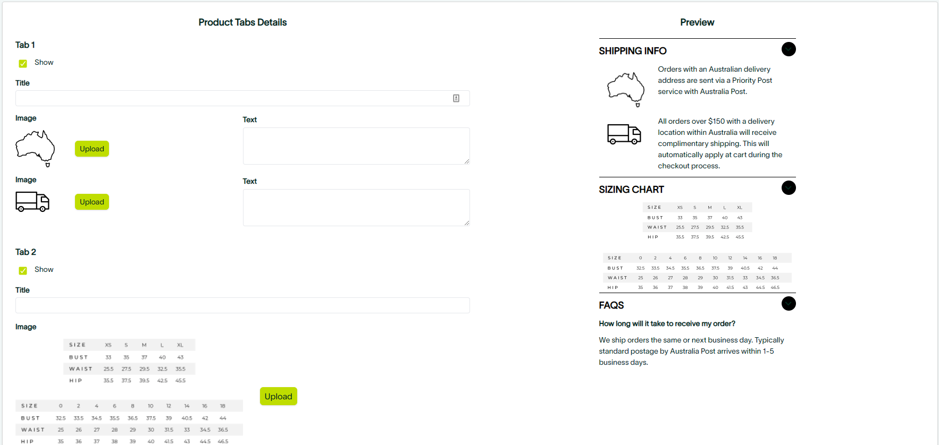
Task: Click the 'How long will it take' FAQ question
Action: (667, 323)
